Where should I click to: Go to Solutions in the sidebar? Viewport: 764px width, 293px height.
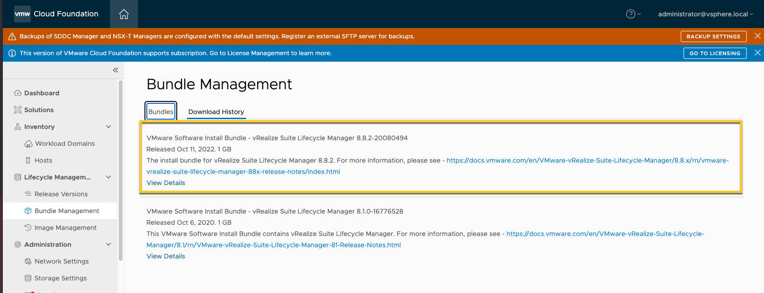click(39, 110)
